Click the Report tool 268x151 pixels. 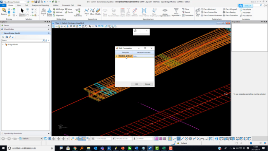(186, 12)
